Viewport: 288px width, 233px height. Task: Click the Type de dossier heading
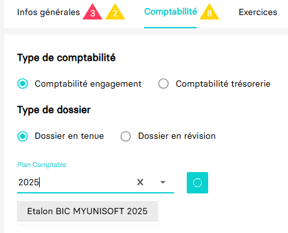(54, 110)
